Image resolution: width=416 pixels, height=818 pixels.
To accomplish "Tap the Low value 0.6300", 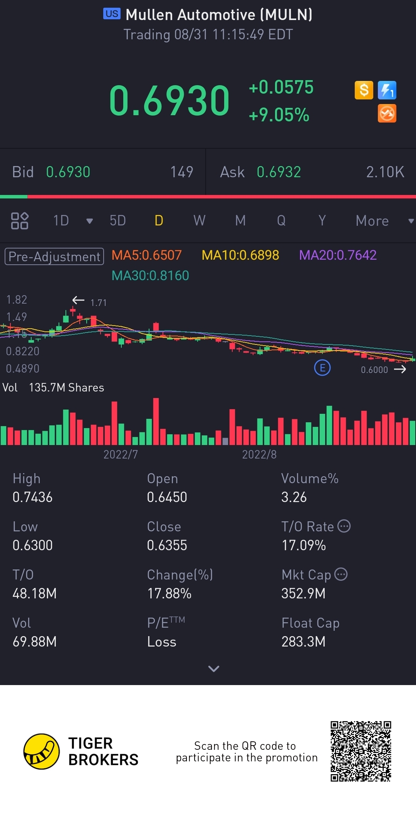I will 32,545.
